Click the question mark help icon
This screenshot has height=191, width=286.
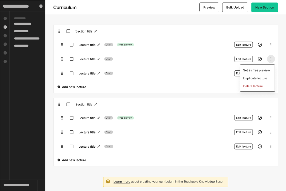[108, 182]
